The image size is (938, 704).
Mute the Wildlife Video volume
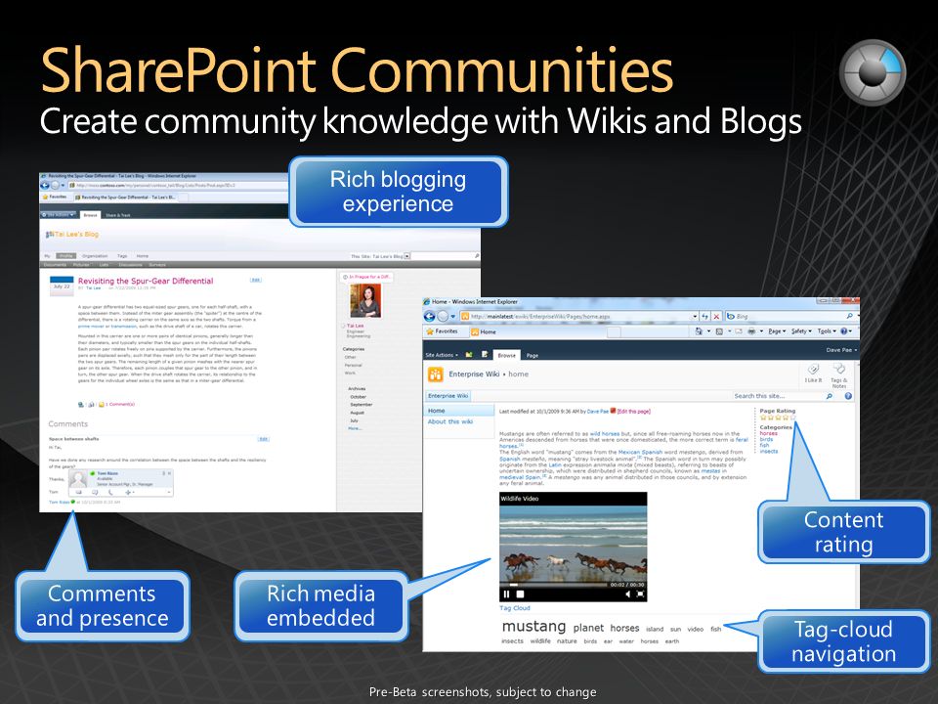627,594
